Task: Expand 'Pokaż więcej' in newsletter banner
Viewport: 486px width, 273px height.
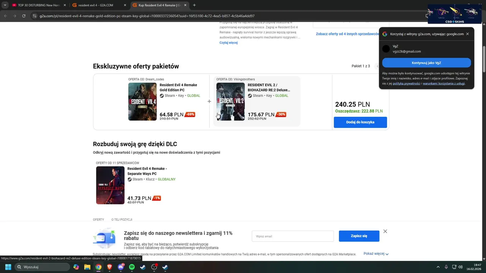Action: (x=376, y=254)
